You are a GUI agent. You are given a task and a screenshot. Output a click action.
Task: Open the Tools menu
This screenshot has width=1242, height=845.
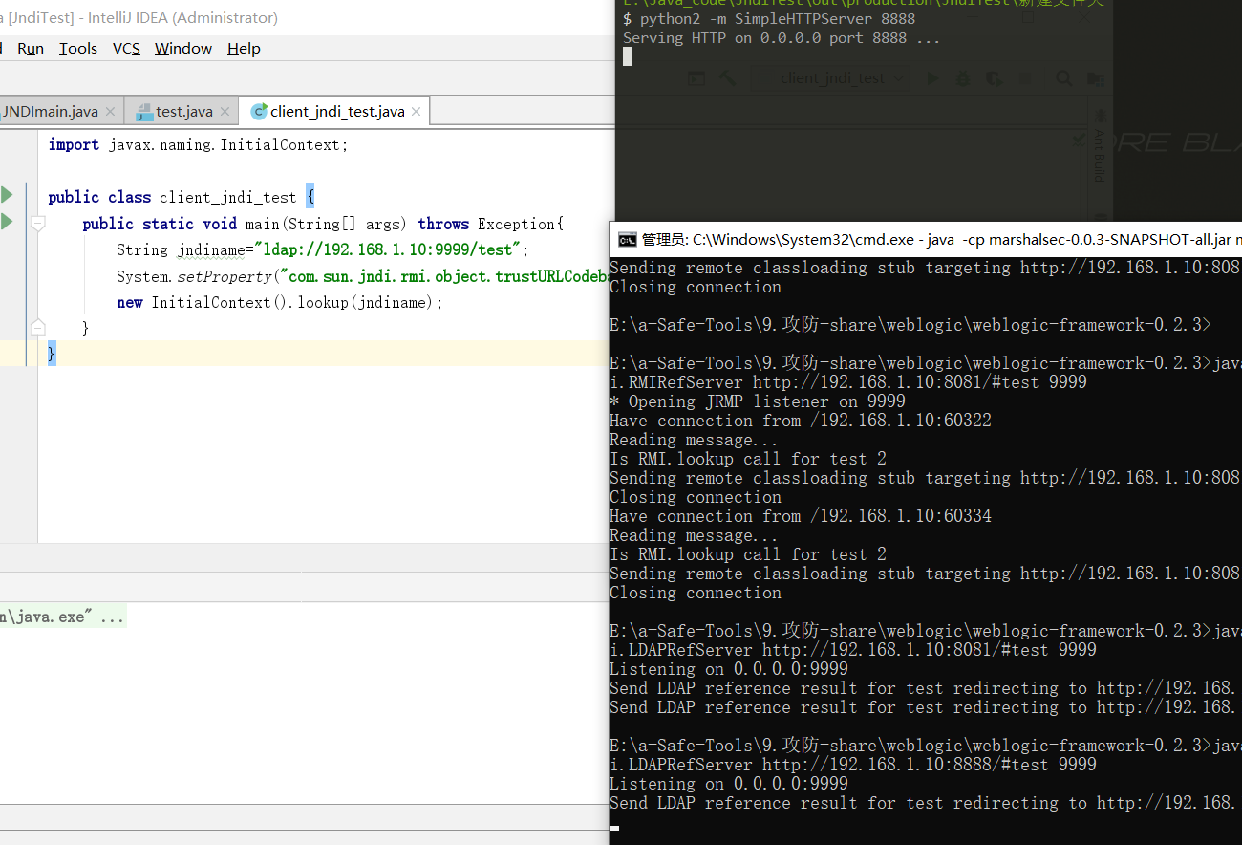pos(78,49)
